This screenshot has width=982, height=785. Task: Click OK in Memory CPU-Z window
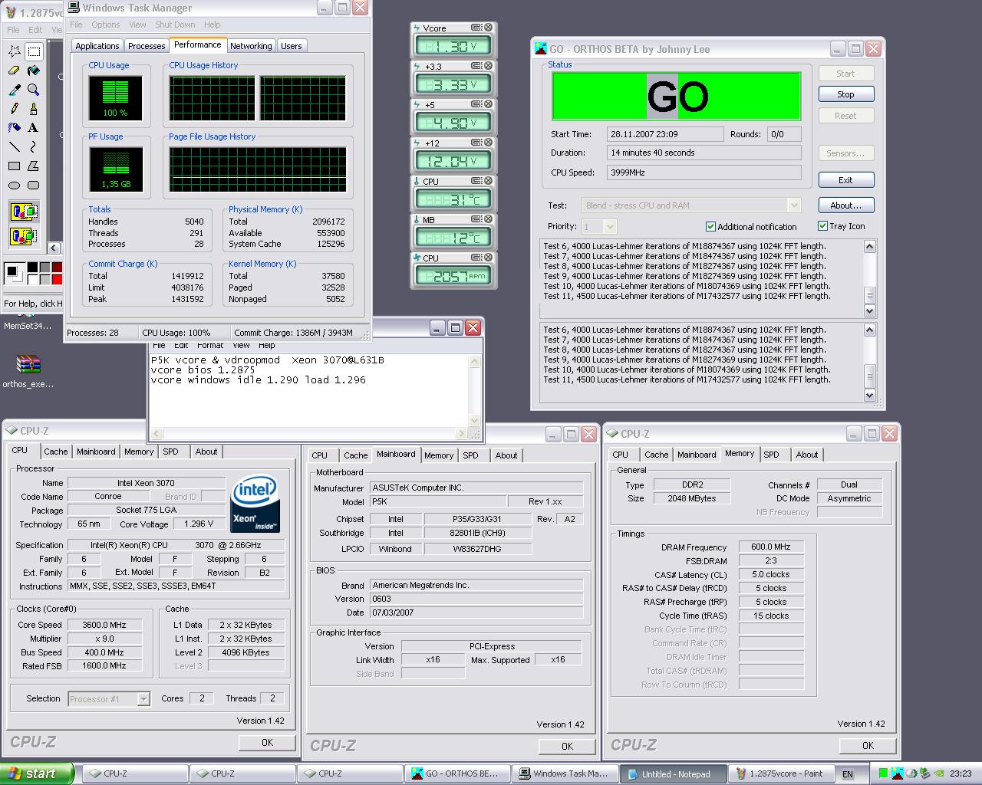868,746
